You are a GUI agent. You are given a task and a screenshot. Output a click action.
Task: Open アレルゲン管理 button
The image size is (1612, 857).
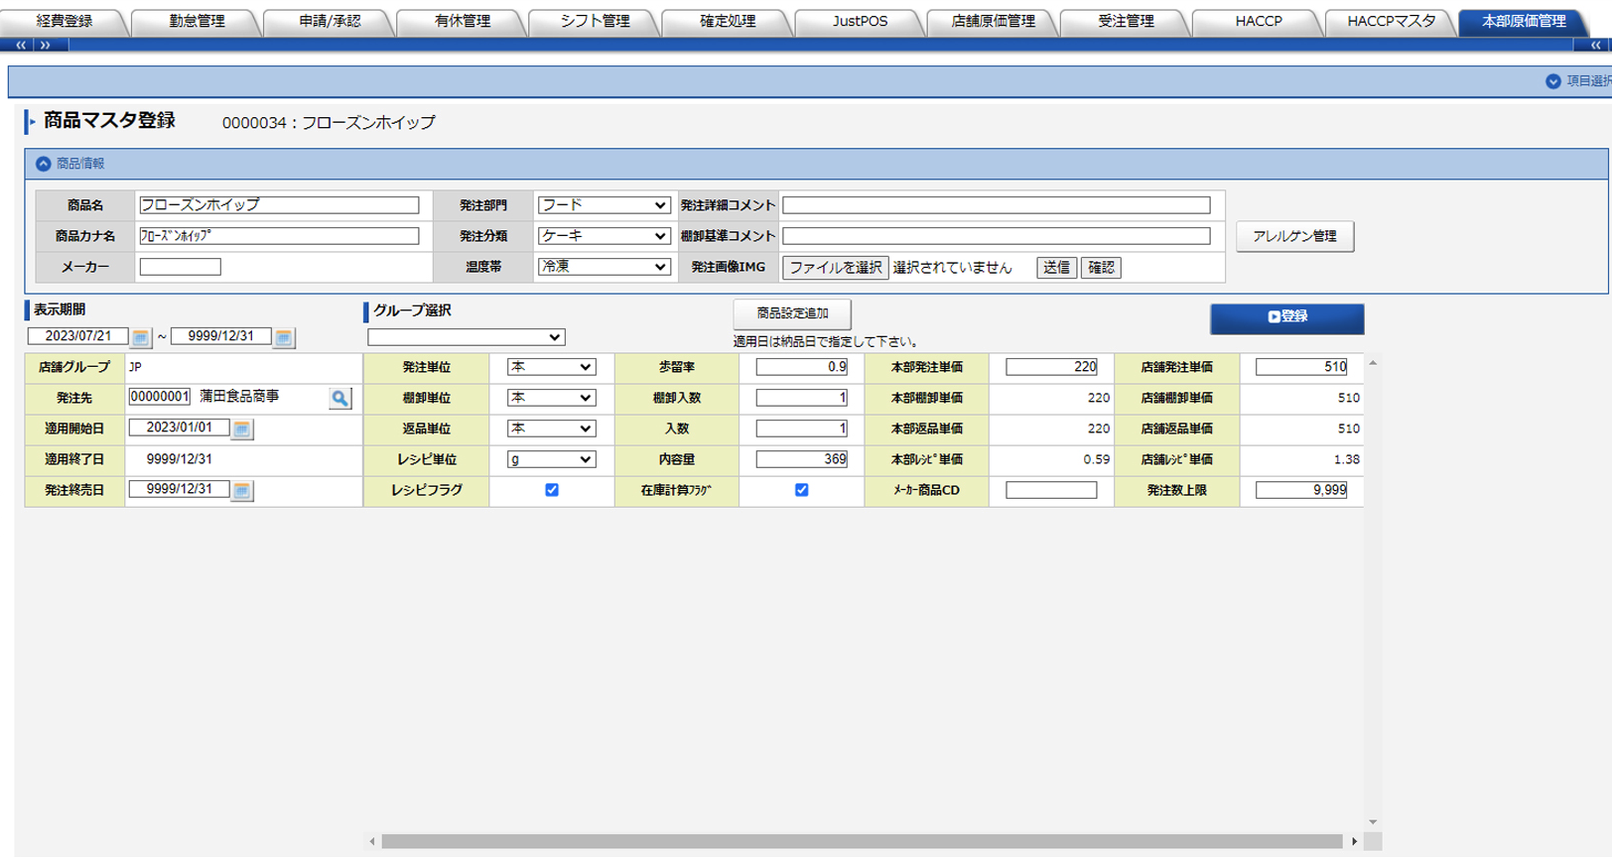click(x=1295, y=236)
